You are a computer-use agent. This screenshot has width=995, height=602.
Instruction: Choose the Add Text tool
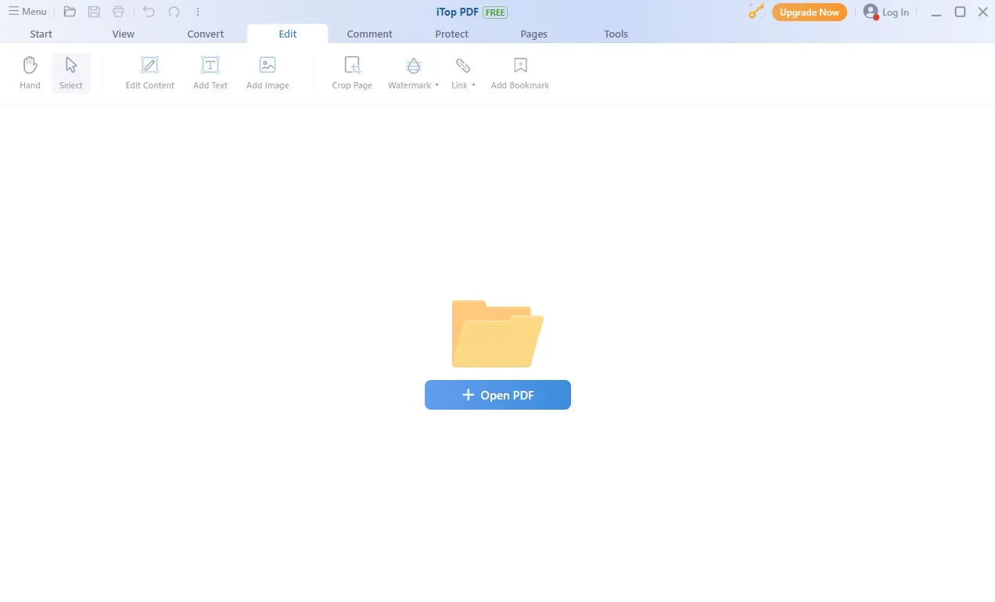210,73
